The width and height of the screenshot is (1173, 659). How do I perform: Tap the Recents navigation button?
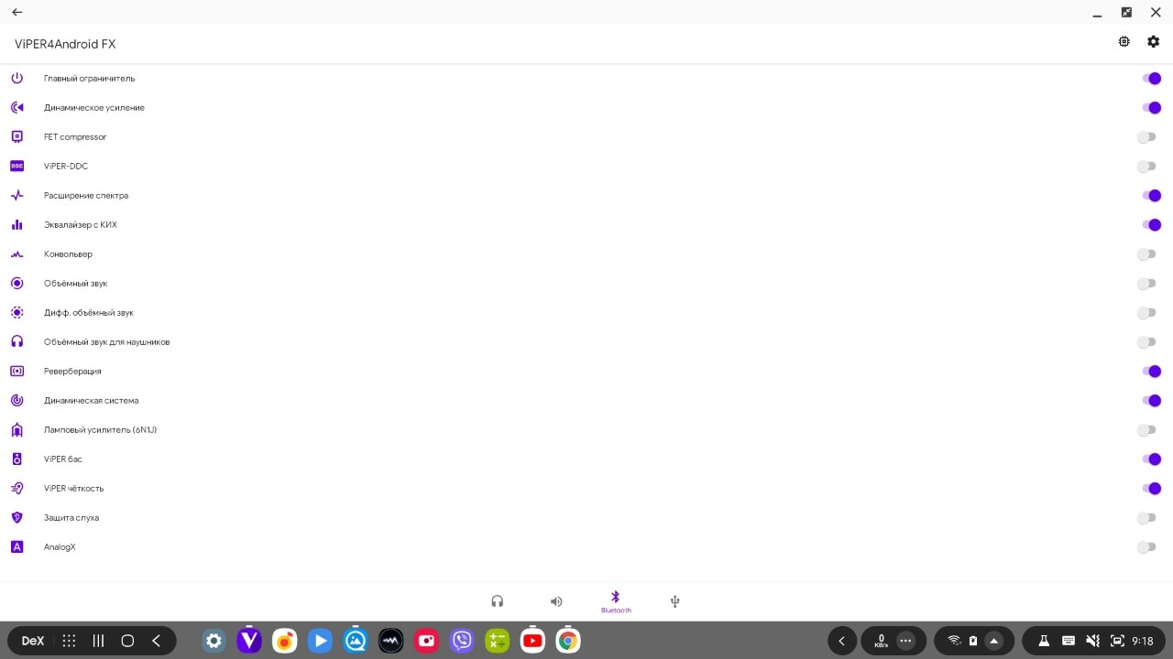[x=98, y=641]
